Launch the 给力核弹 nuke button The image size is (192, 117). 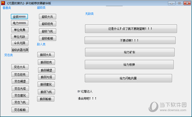pos(129,64)
